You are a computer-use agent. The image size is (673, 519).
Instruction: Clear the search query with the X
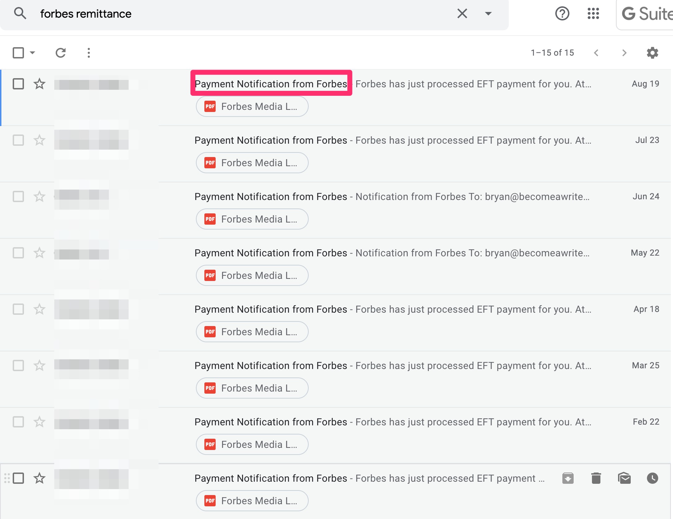(462, 13)
